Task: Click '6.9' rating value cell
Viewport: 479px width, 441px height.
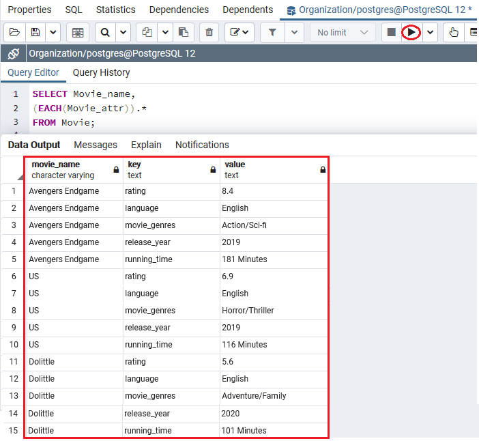Action: [x=274, y=276]
